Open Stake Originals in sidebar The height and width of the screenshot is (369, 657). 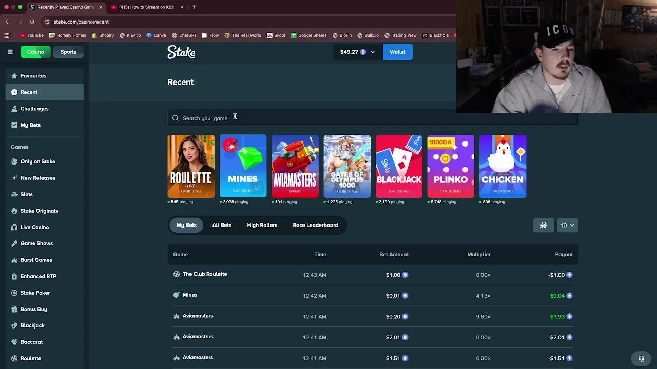tap(45, 211)
